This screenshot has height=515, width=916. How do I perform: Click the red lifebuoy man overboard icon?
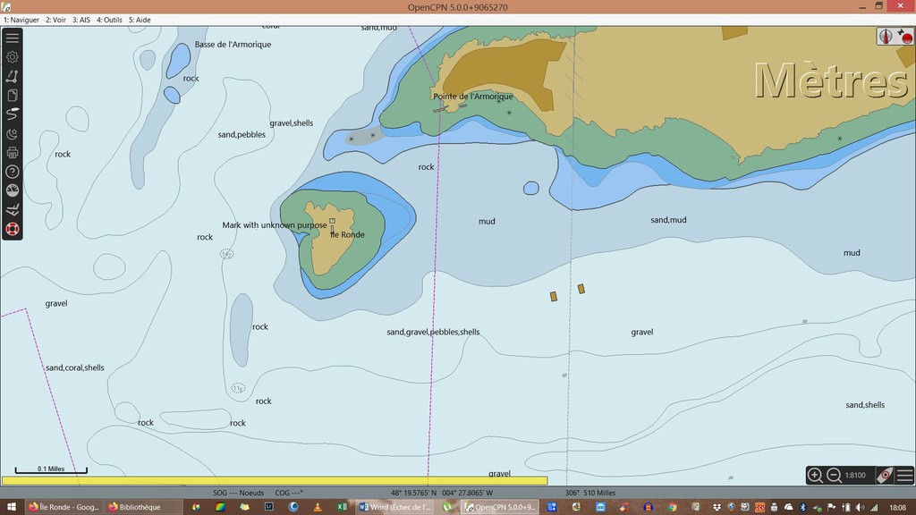pos(13,229)
